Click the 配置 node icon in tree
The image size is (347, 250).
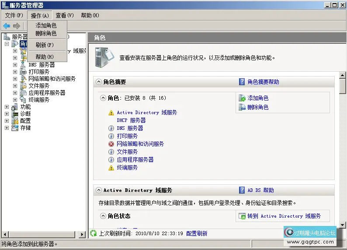(15, 121)
